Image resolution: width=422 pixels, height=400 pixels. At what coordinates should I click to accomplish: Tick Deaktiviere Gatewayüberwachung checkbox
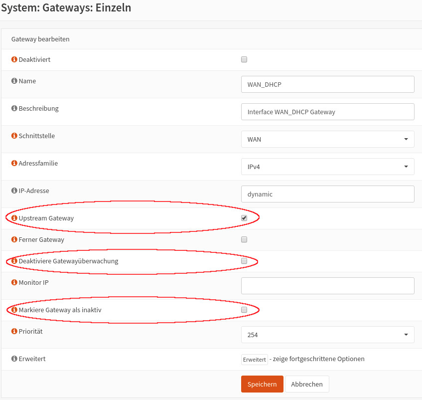(x=244, y=261)
